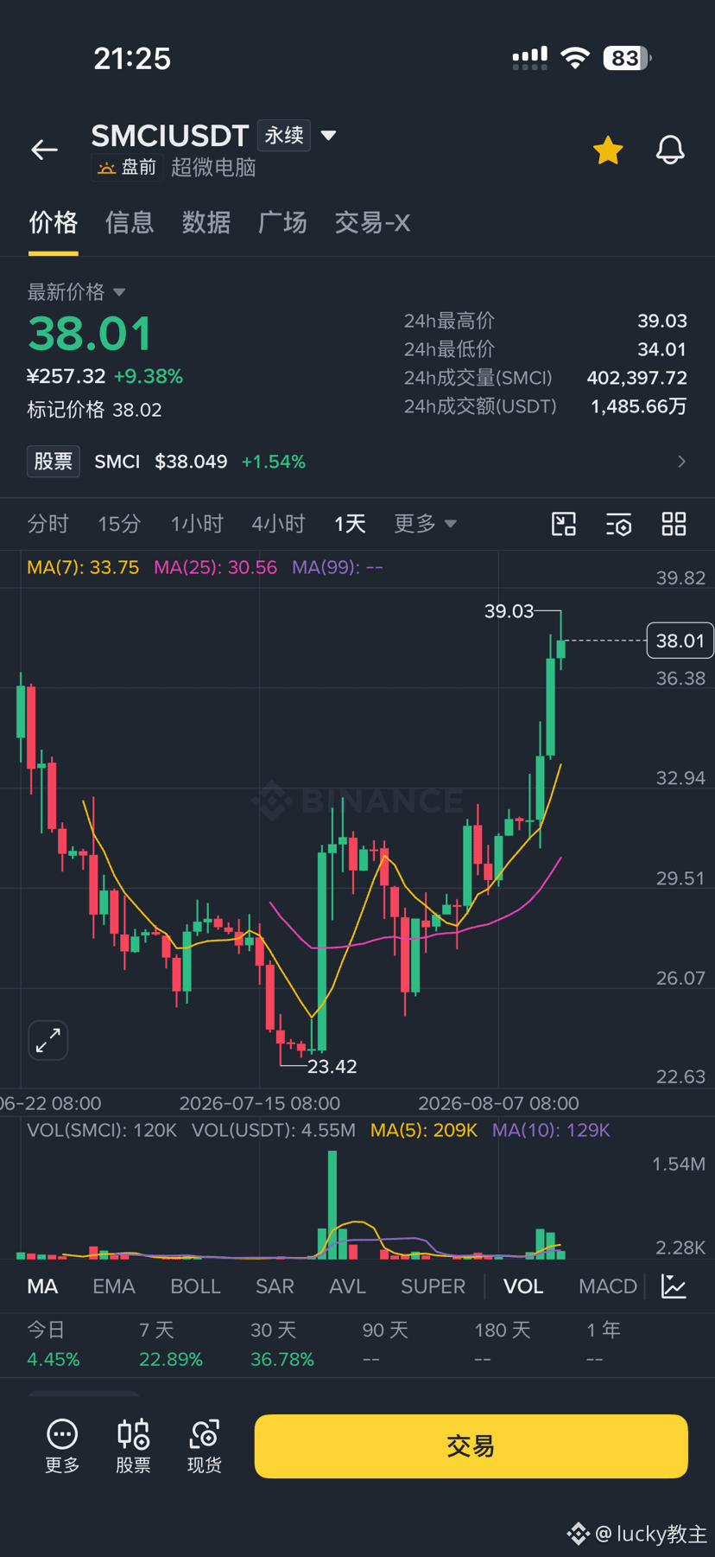Tap the 股票 stock tag
The width and height of the screenshot is (715, 1557).
(x=54, y=462)
